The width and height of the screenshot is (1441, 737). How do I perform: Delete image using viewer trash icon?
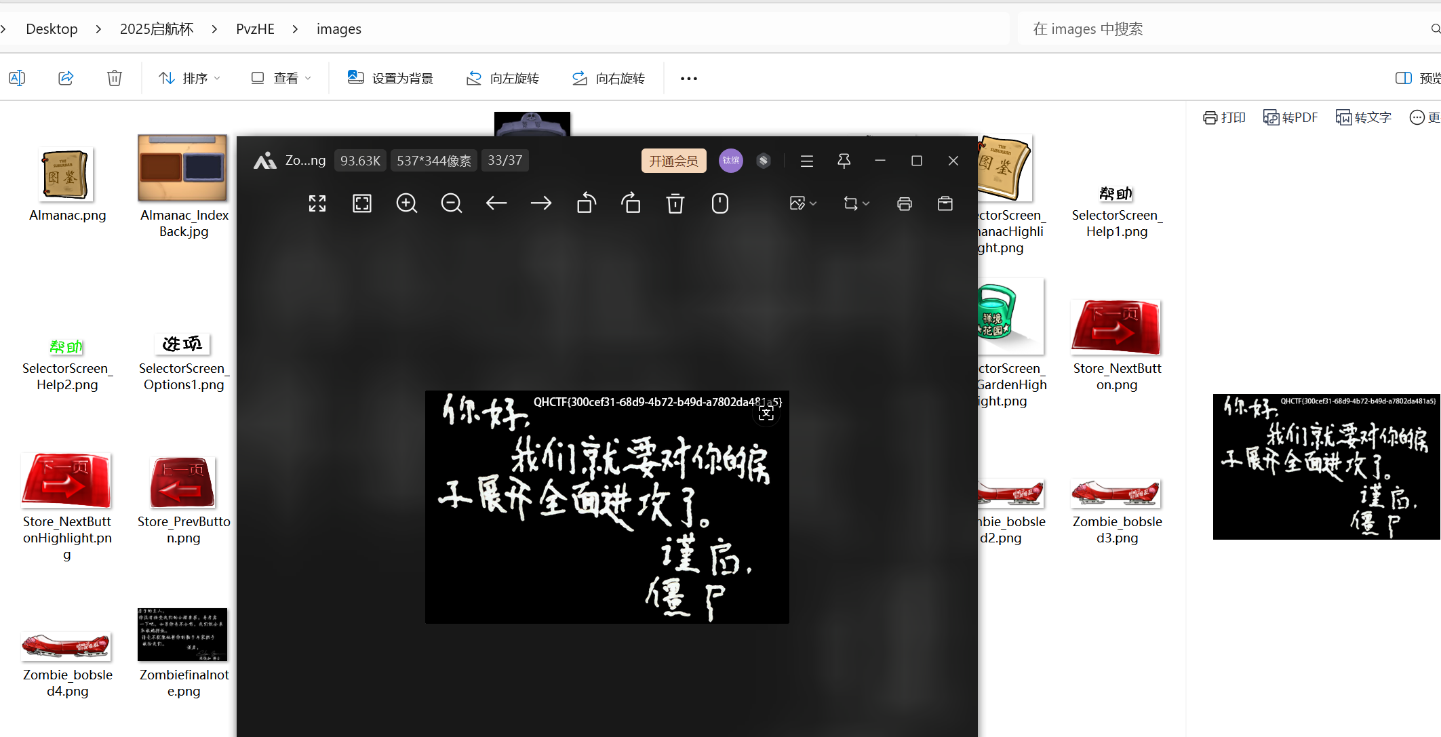675,203
